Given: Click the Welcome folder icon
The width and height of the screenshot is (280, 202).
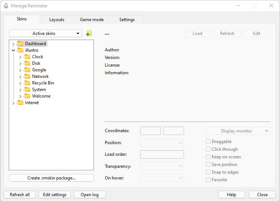Looking at the screenshot, I should [x=27, y=96].
